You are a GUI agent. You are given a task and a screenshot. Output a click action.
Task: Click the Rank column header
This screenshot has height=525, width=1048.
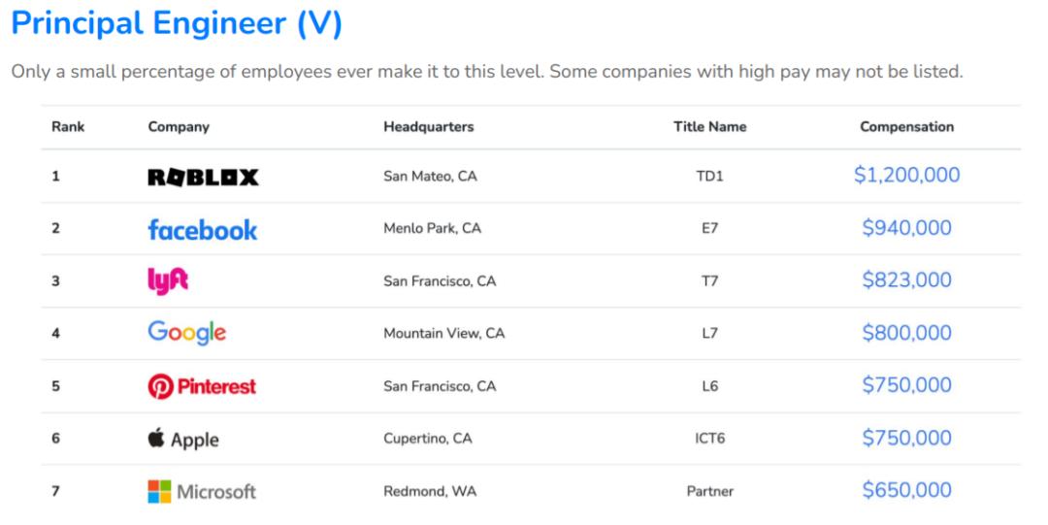point(68,127)
